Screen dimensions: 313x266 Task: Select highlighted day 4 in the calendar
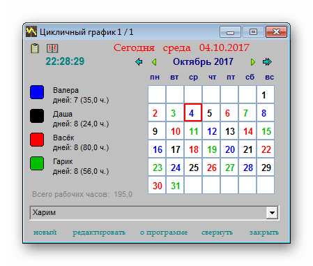click(x=193, y=112)
